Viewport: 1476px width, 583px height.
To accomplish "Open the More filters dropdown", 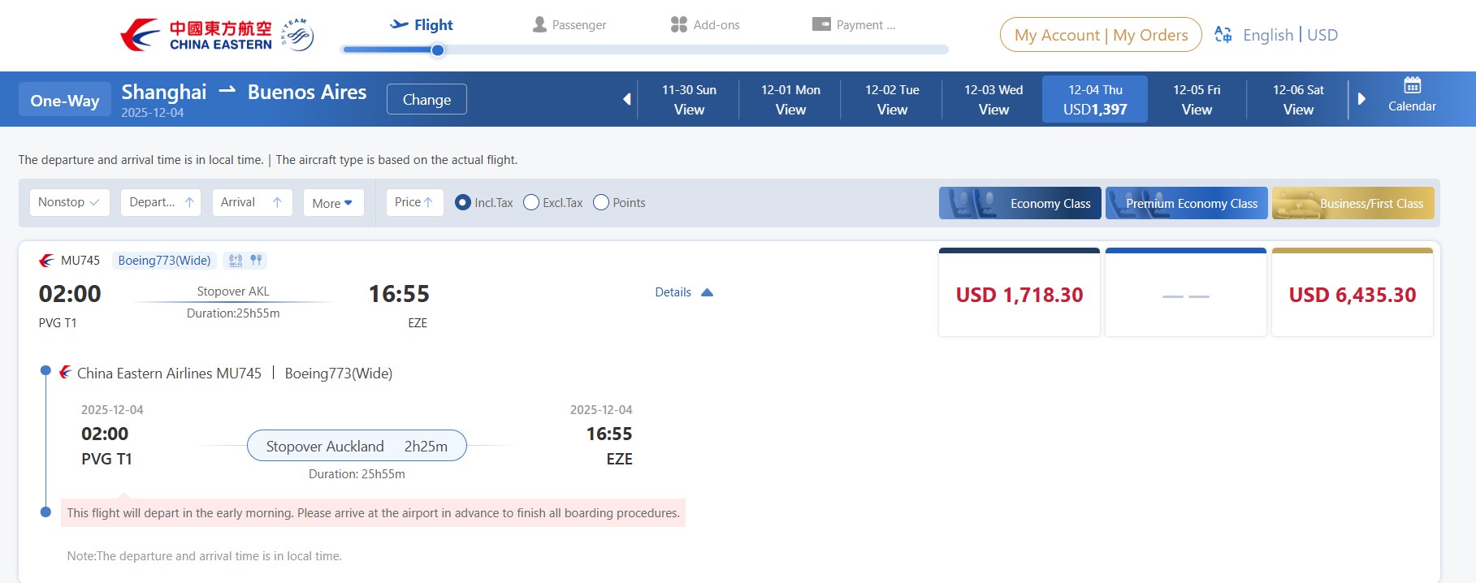I will coord(333,203).
